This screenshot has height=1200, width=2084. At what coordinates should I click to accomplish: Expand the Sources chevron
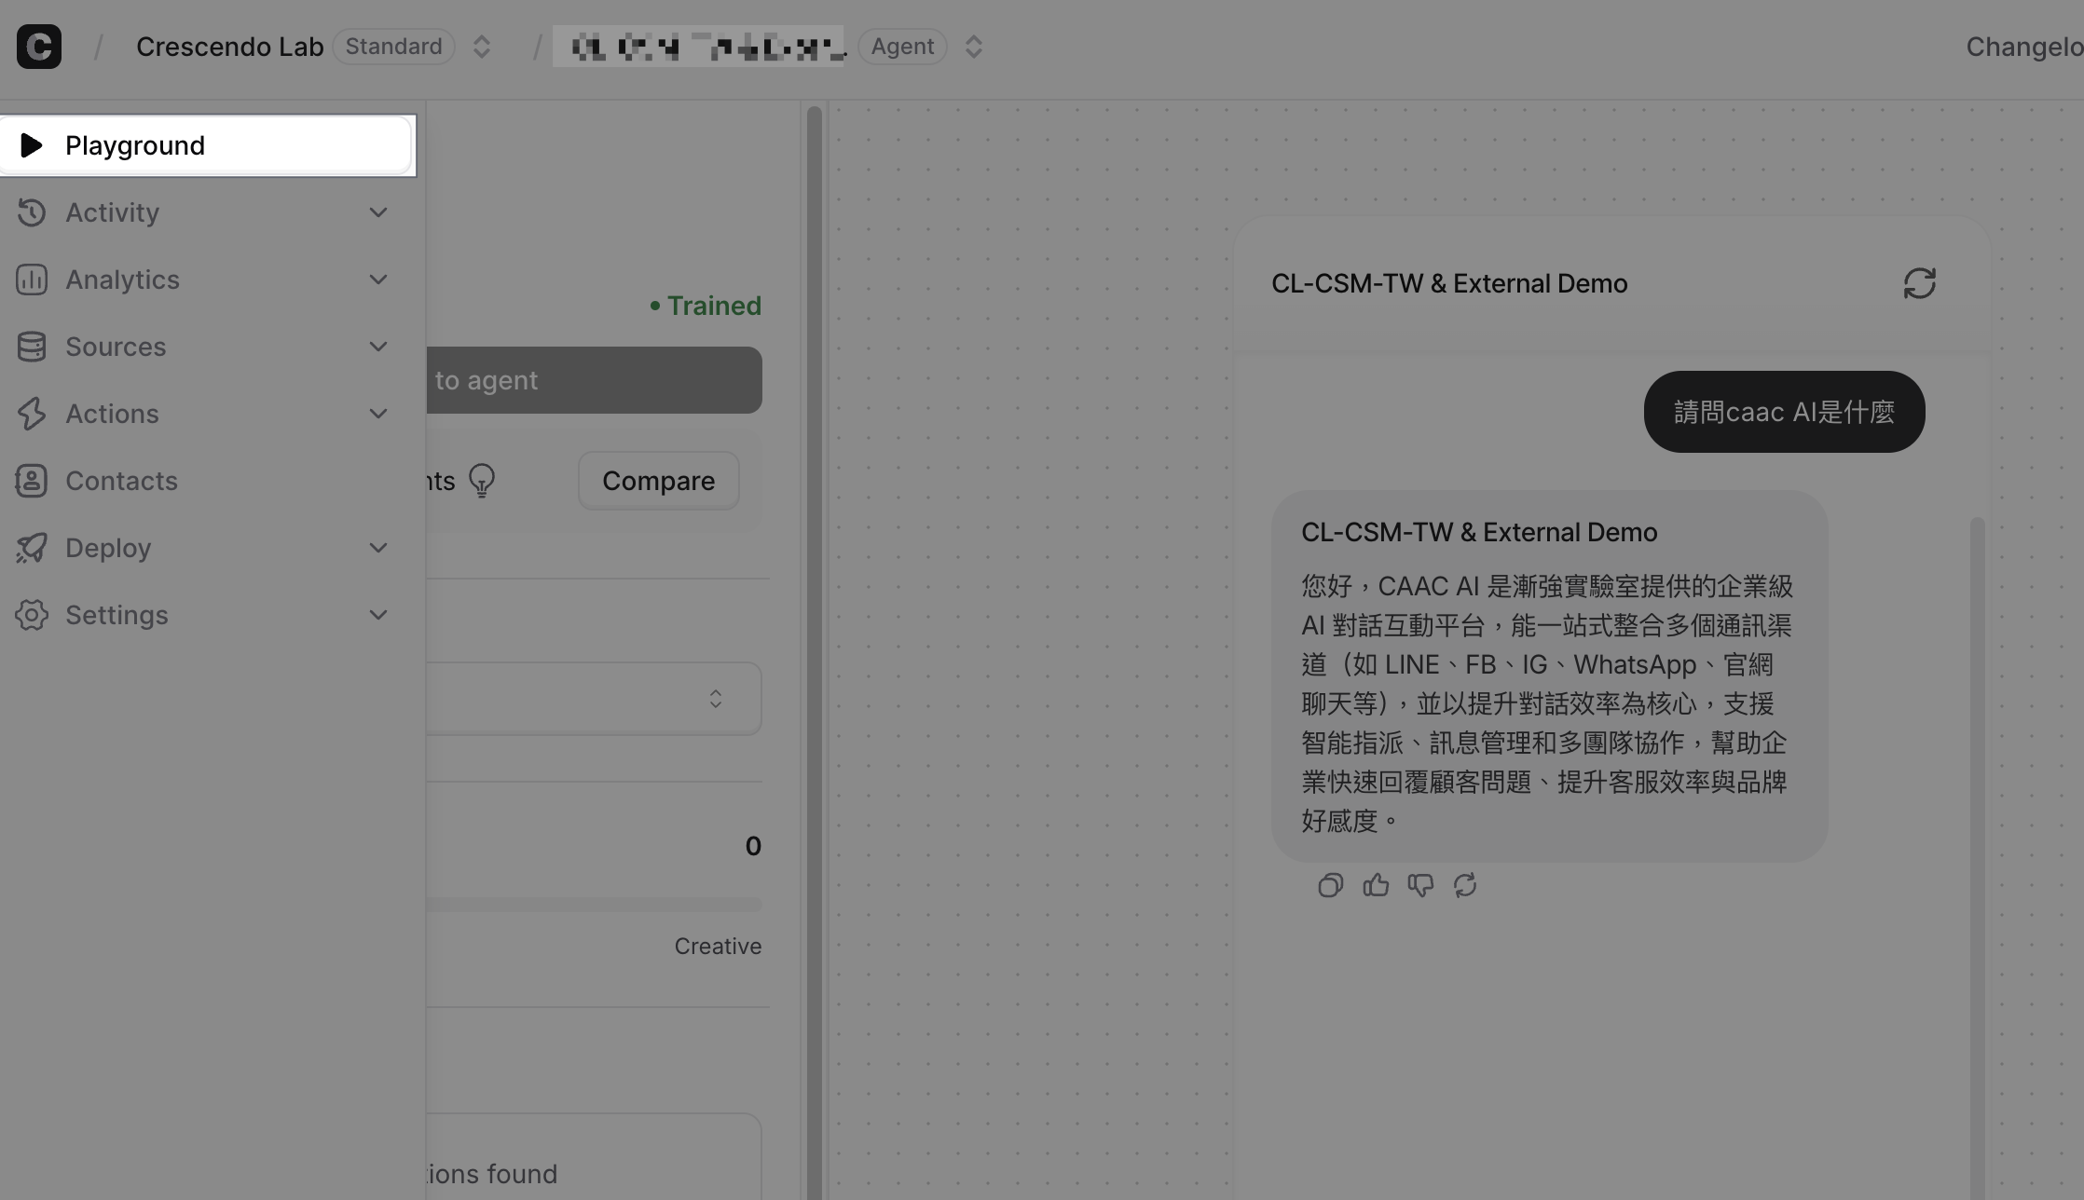tap(378, 347)
